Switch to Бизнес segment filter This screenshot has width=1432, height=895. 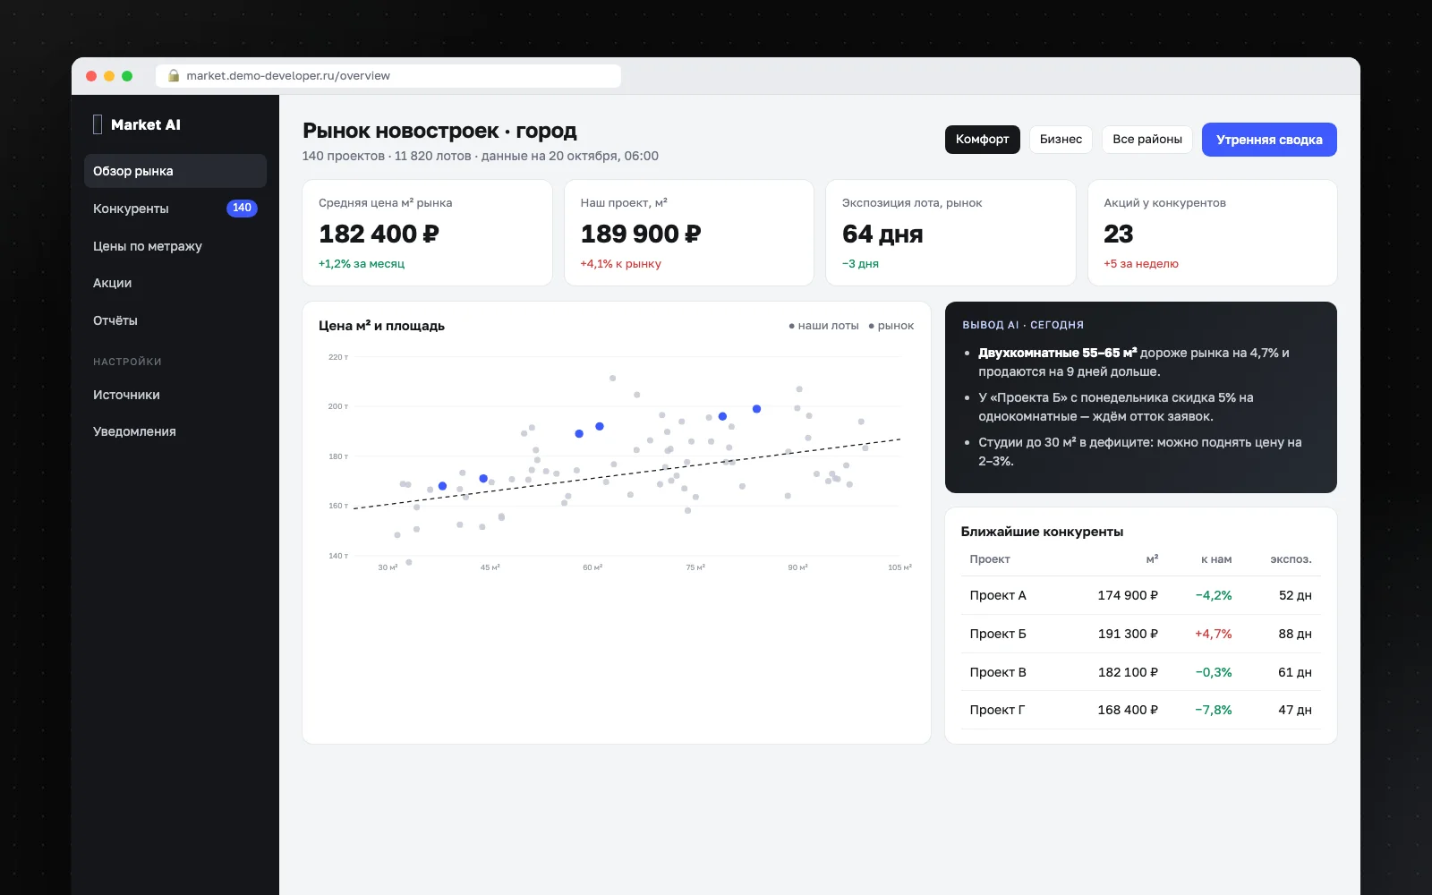coord(1061,140)
